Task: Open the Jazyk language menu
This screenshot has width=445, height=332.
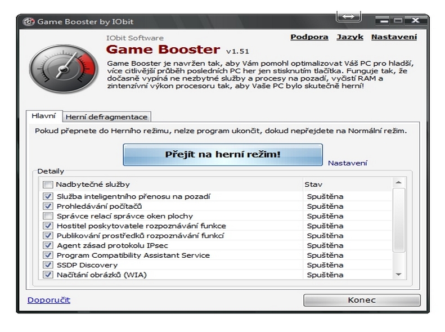Action: coord(350,37)
